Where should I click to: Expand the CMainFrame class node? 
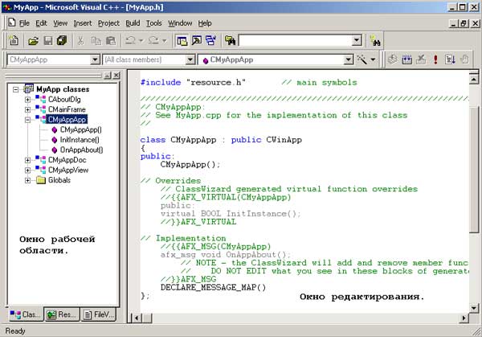coord(27,109)
